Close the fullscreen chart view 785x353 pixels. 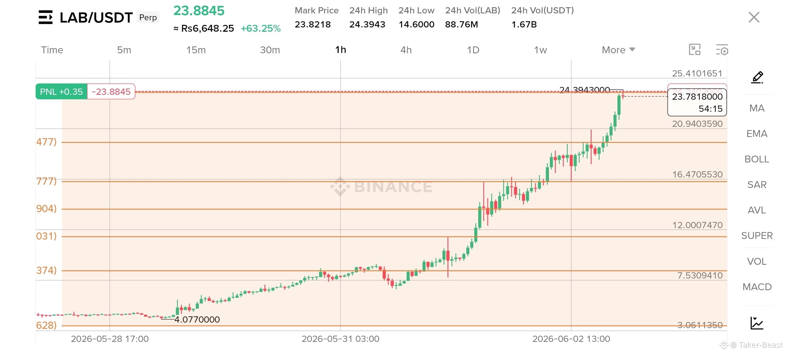[x=754, y=17]
